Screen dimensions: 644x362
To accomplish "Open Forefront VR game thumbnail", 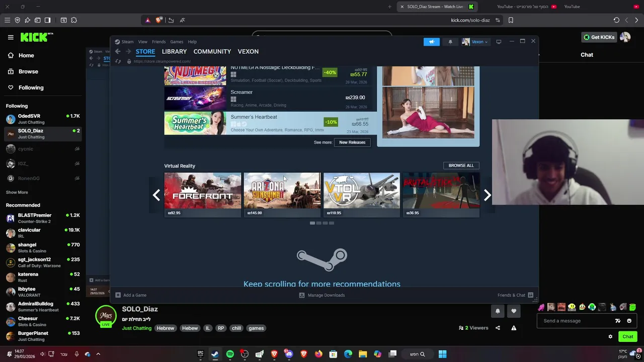I will (x=203, y=195).
